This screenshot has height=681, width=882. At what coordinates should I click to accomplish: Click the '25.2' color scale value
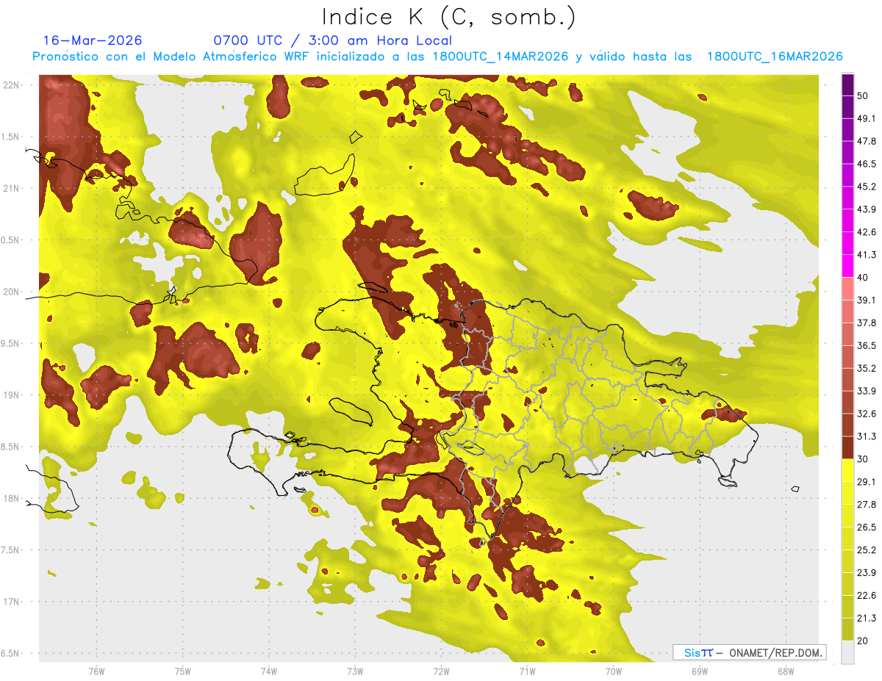pyautogui.click(x=867, y=550)
